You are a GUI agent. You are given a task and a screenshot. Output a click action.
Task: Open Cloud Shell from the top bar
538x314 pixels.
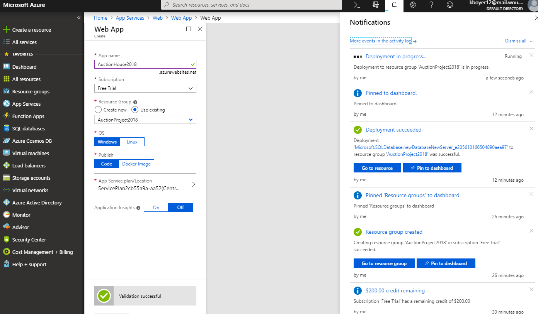357,5
